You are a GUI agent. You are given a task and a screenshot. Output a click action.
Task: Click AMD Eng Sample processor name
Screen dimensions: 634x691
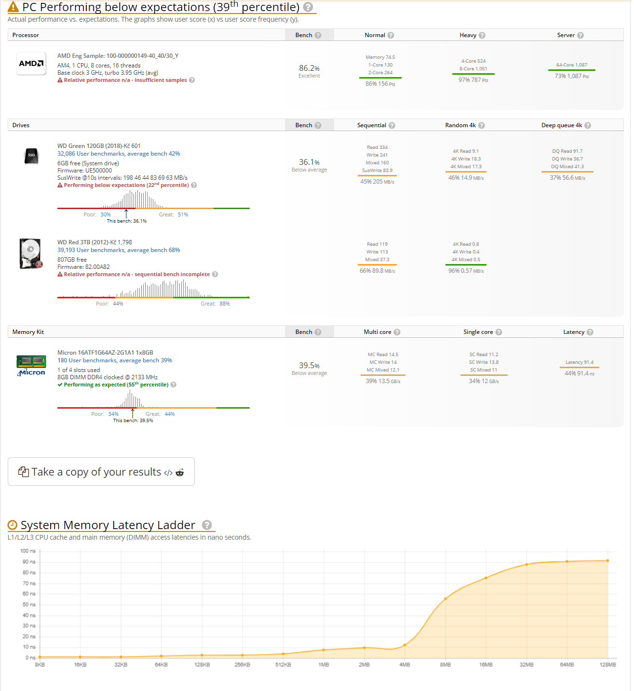pyautogui.click(x=118, y=56)
